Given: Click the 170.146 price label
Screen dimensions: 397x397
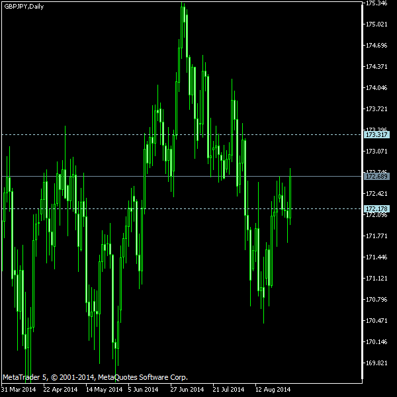Looking at the screenshot, I should [376, 342].
